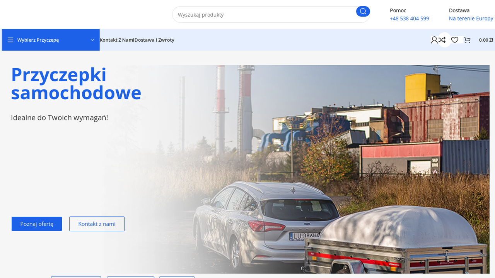Click the hero image of car with trailer
Viewport: 495px width, 278px height.
tap(296, 170)
